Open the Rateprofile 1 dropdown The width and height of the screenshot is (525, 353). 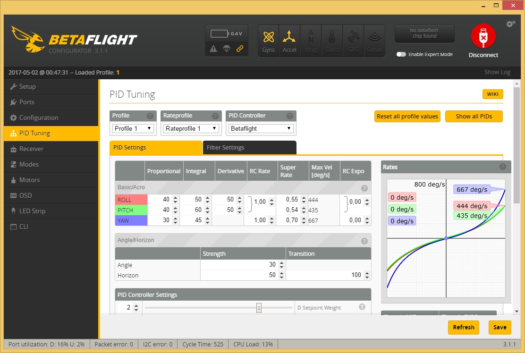191,128
